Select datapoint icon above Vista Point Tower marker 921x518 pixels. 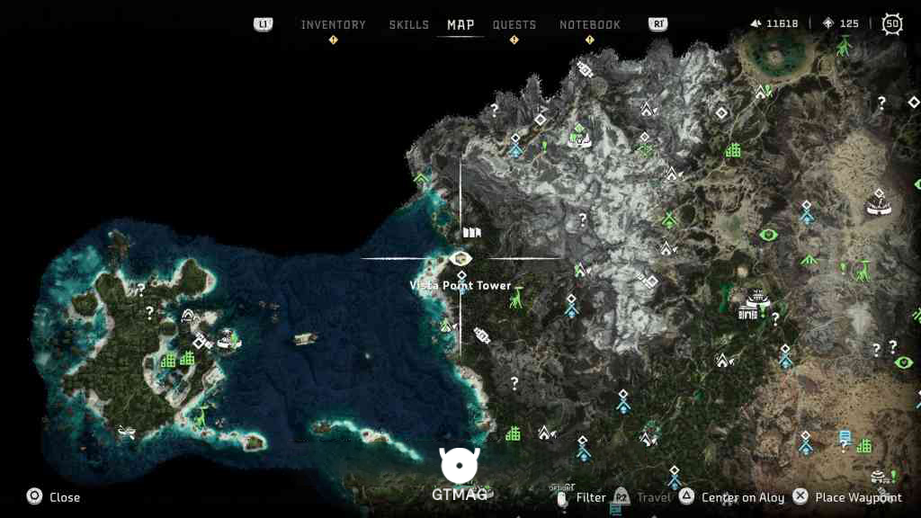click(x=471, y=233)
